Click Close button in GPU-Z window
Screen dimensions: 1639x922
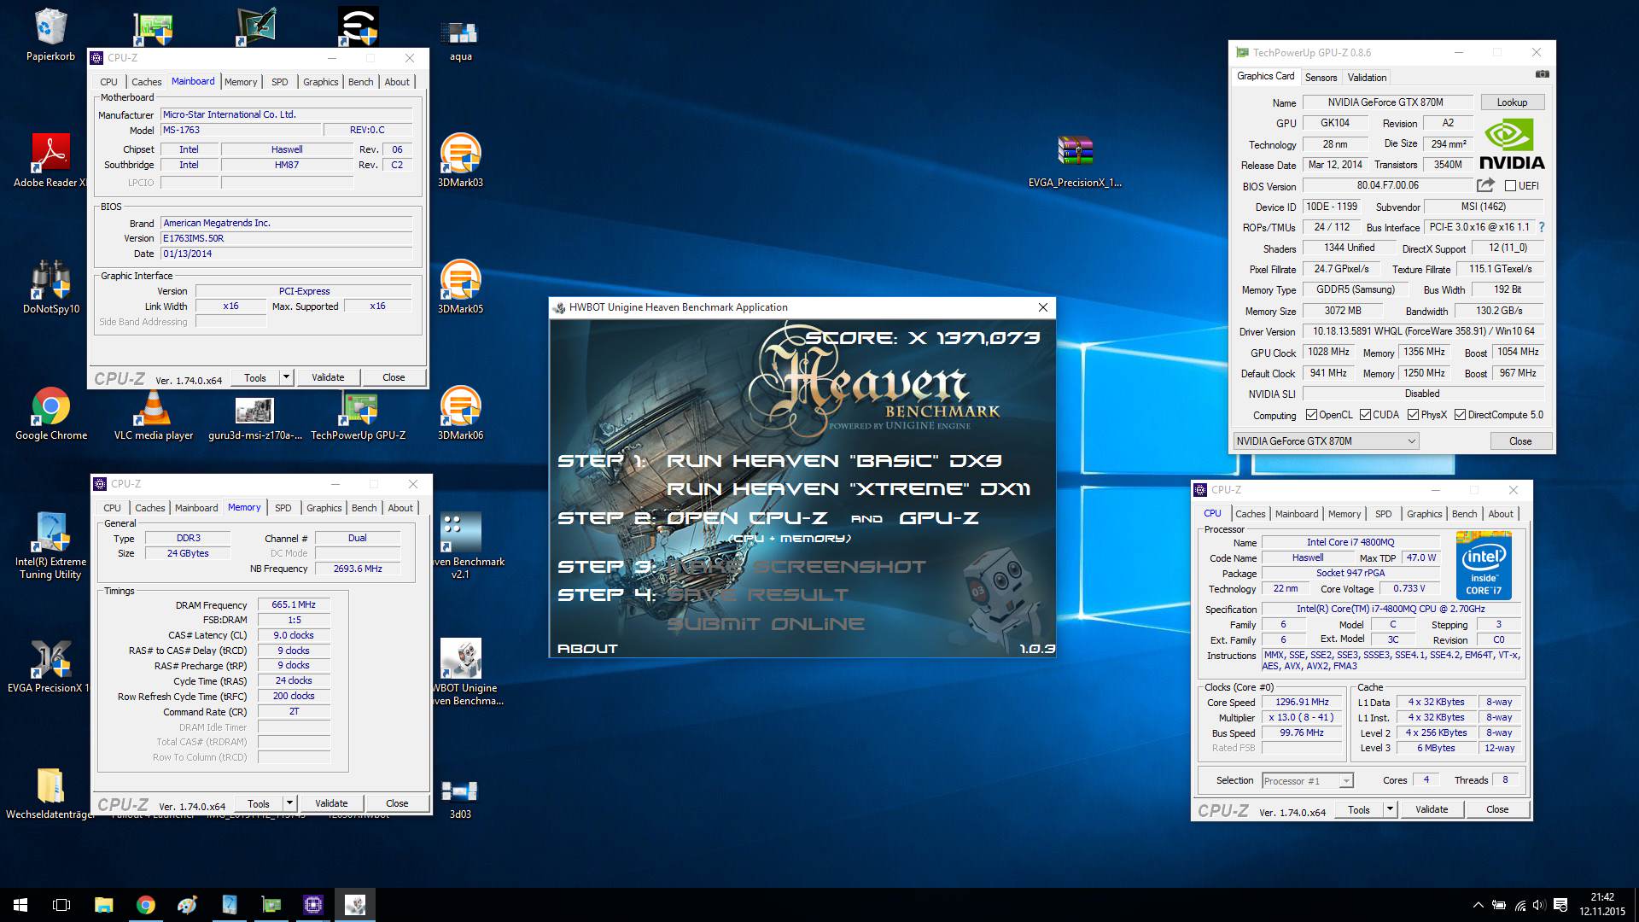click(1520, 441)
